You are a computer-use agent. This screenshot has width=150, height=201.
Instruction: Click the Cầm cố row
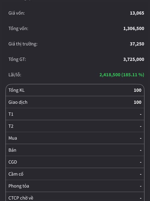coord(75,174)
